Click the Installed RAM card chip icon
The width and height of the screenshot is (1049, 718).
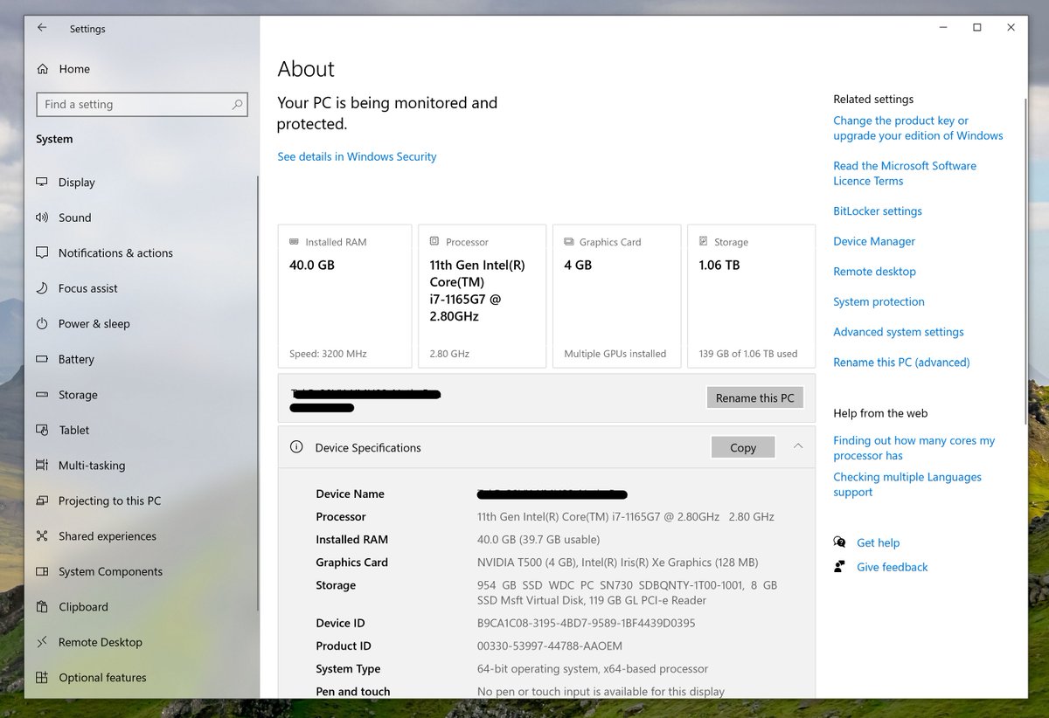pyautogui.click(x=295, y=242)
